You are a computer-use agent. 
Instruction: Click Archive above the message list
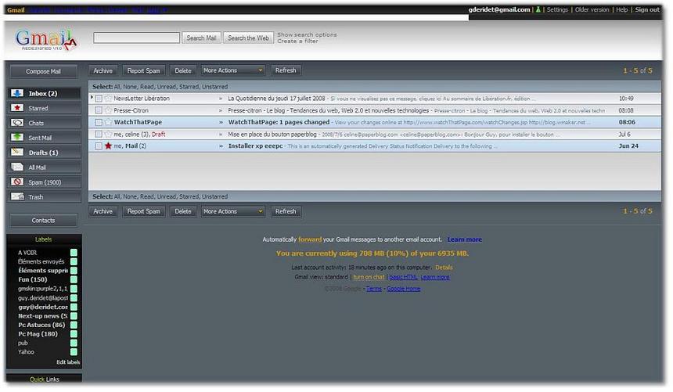pyautogui.click(x=103, y=70)
